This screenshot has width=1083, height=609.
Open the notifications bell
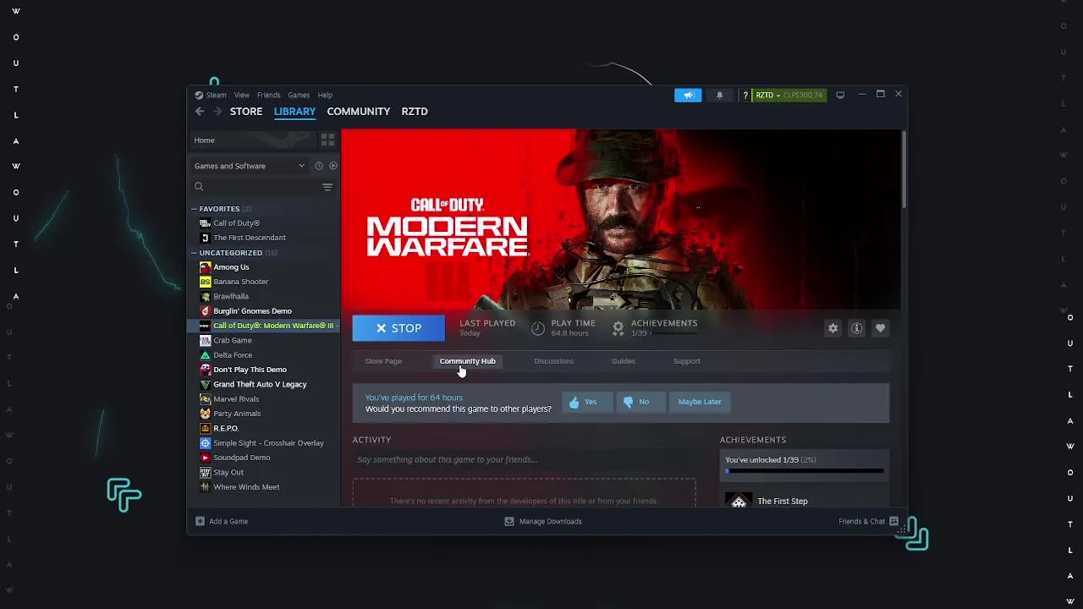pyautogui.click(x=719, y=95)
